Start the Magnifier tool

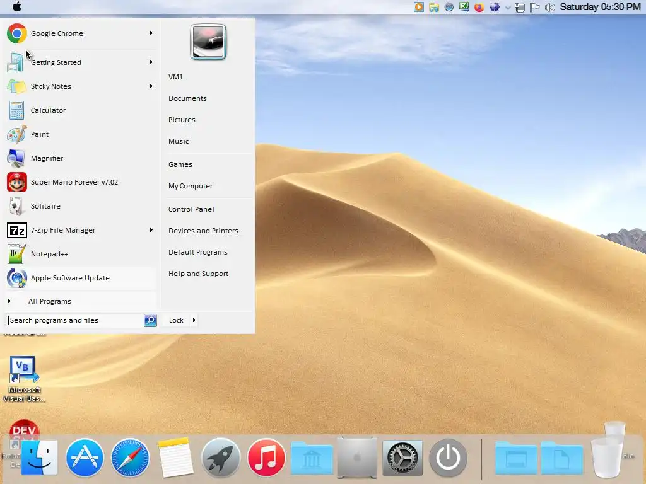coord(80,158)
